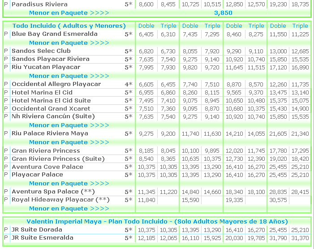Select Sandos Playacar Riviera hotel name
Viewport: 314px width, 249px height.
(x=51, y=59)
